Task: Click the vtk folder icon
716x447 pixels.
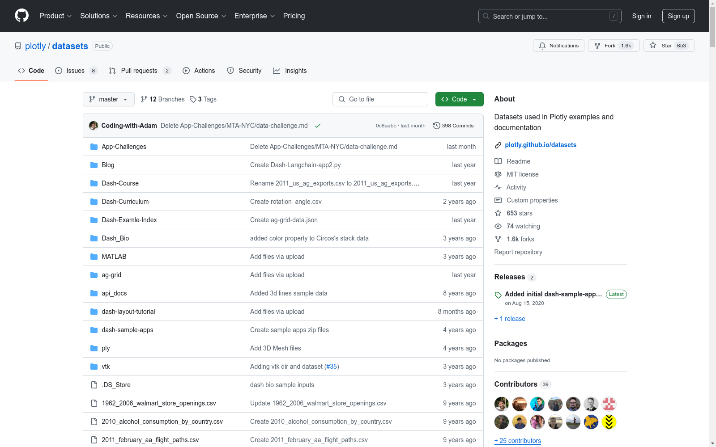Action: tap(94, 367)
